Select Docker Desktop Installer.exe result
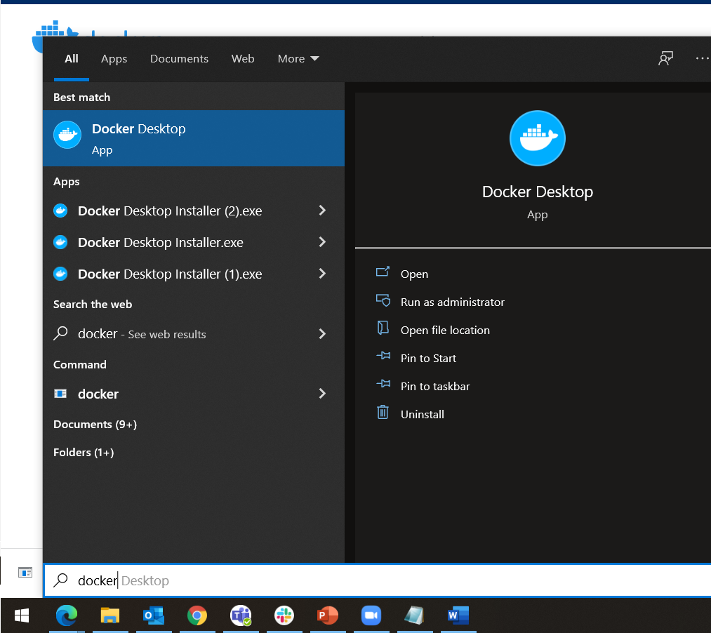Viewport: 711px width, 633px height. coord(161,243)
